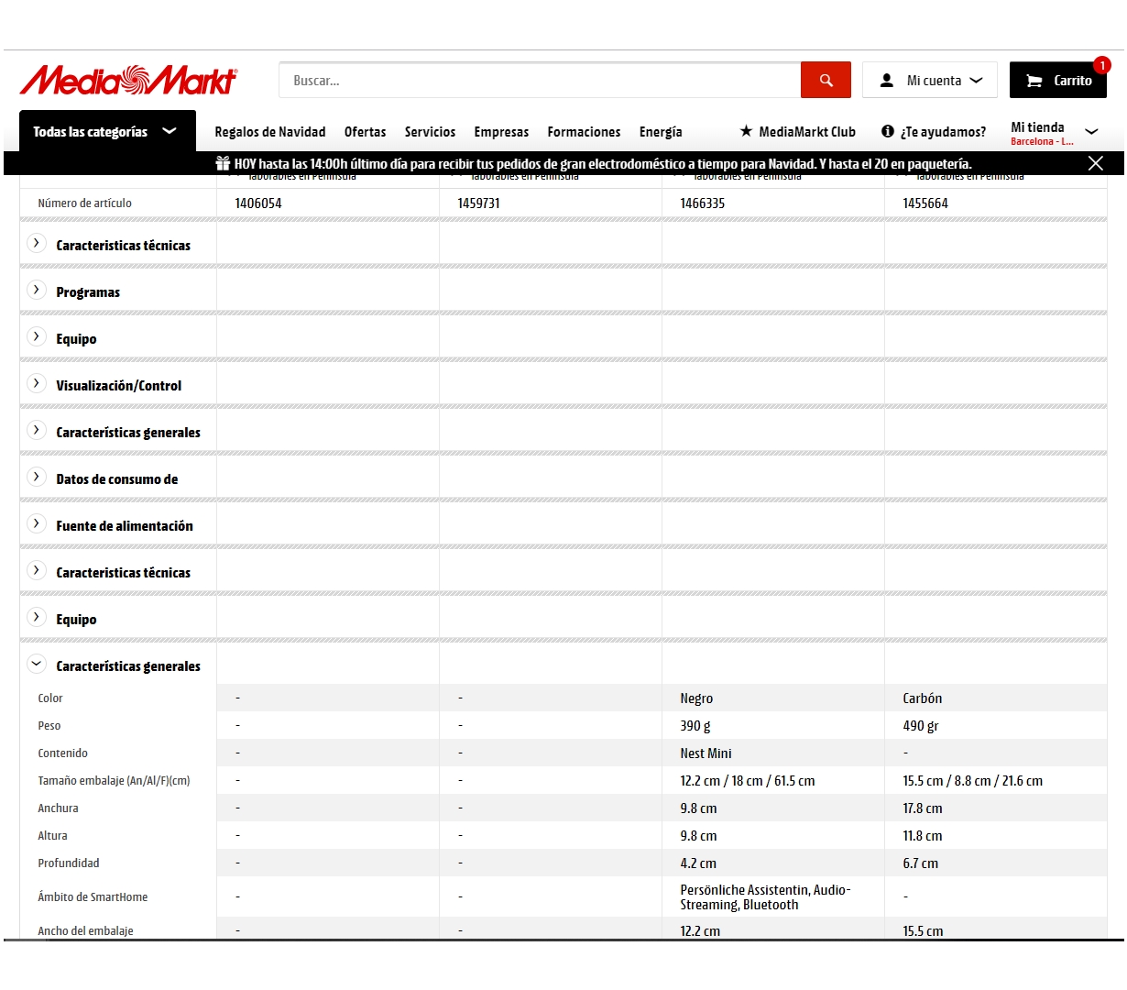Expand the Fuente de alimentación section
Screen dimensions: 1127x990
coord(37,524)
